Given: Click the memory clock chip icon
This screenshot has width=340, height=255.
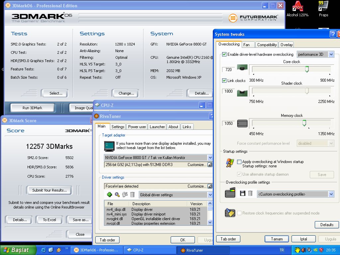Looking at the screenshot, I should [x=242, y=124].
